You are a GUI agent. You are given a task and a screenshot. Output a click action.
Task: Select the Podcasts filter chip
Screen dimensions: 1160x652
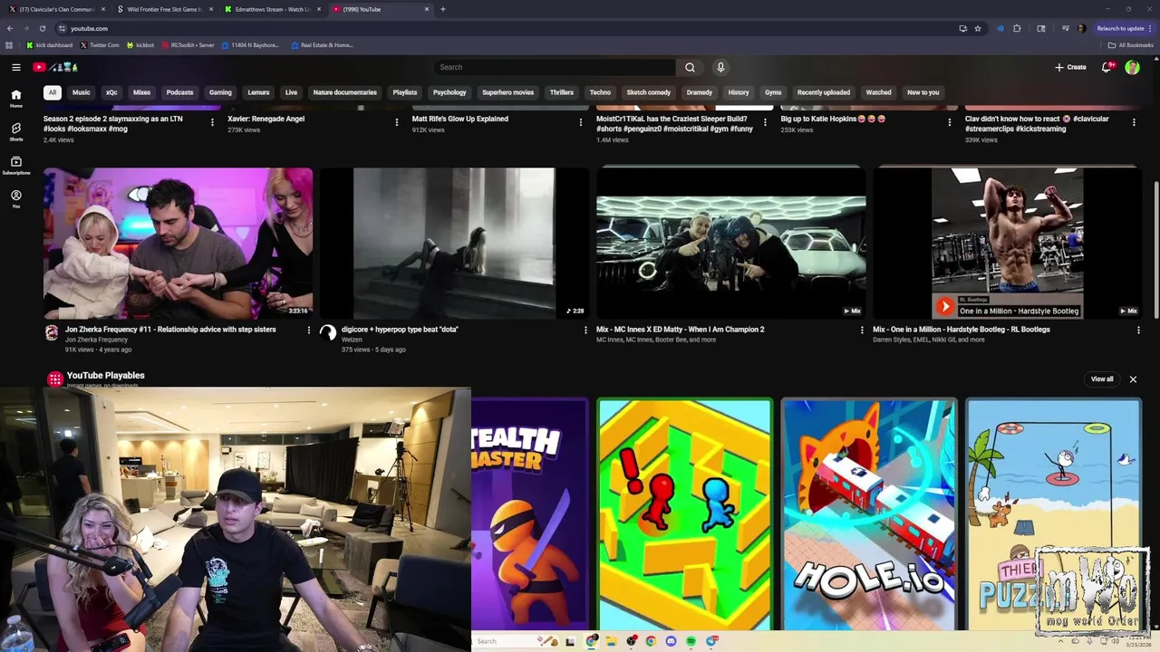click(x=179, y=92)
